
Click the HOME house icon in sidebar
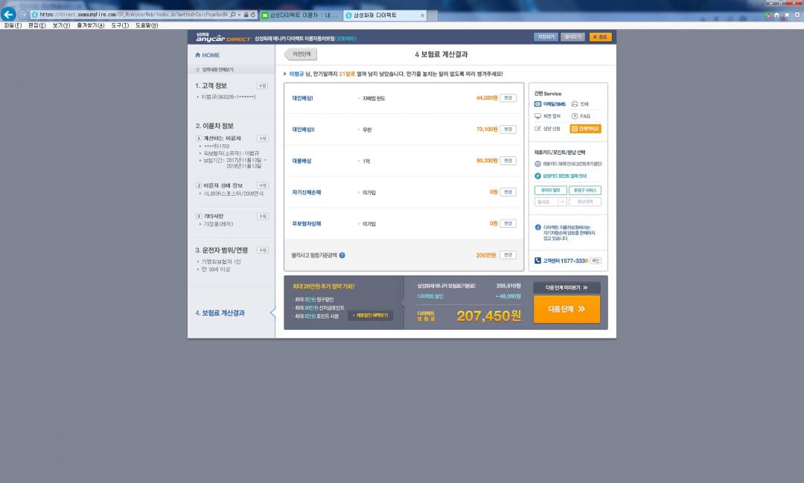tap(197, 55)
